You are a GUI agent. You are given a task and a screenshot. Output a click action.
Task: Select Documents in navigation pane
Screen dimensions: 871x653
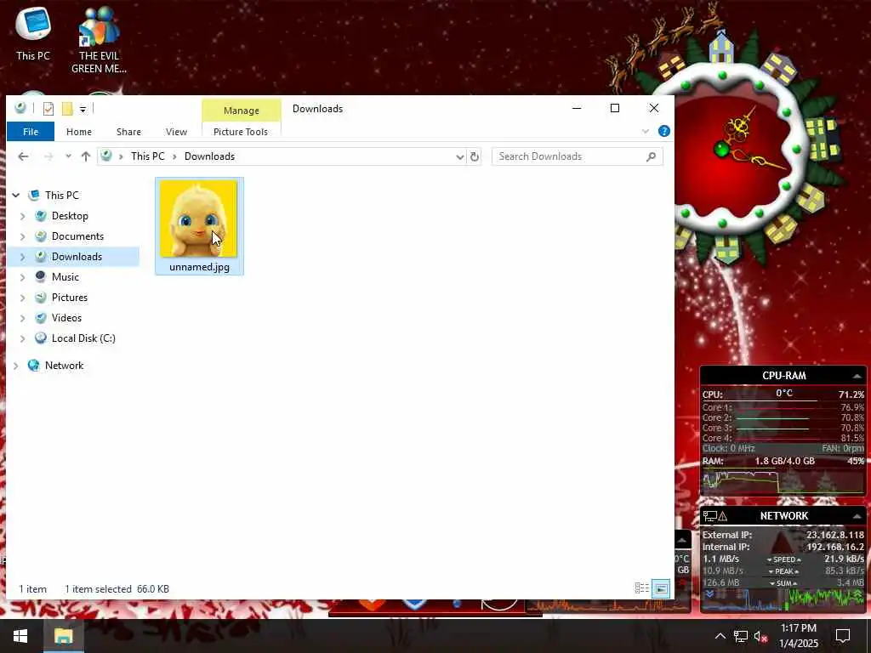(77, 236)
